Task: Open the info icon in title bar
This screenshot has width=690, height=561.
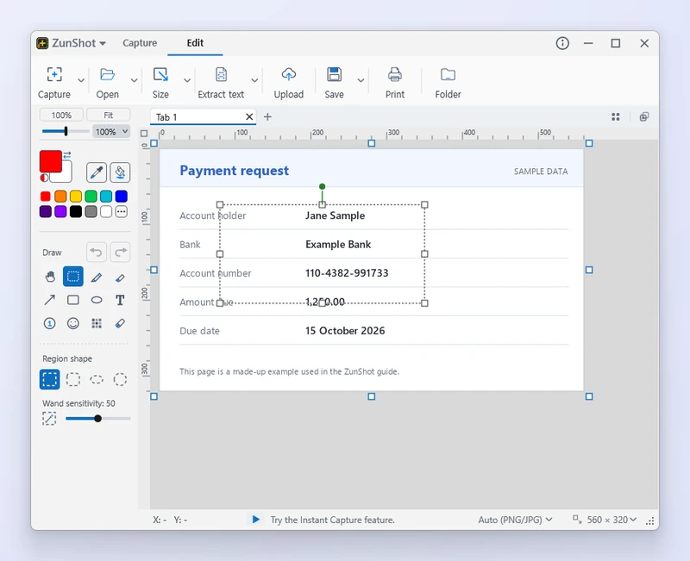Action: pyautogui.click(x=562, y=43)
